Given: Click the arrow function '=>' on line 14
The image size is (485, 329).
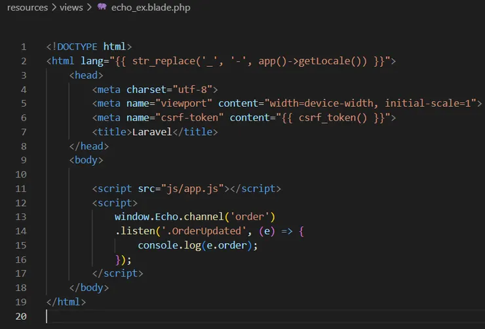Looking at the screenshot, I should pos(286,231).
